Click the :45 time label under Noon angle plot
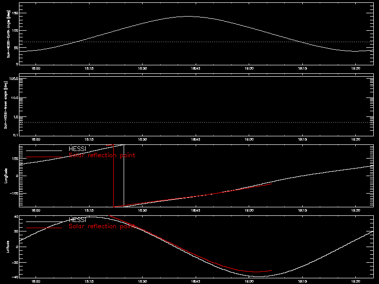 196,139
